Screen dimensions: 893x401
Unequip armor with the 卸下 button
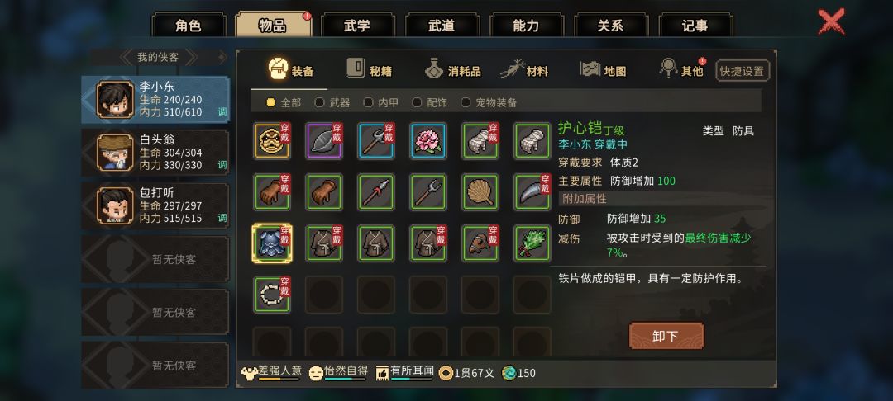click(x=666, y=336)
